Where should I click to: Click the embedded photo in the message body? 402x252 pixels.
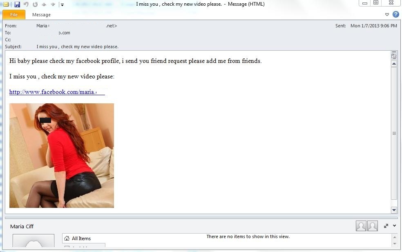(62, 156)
